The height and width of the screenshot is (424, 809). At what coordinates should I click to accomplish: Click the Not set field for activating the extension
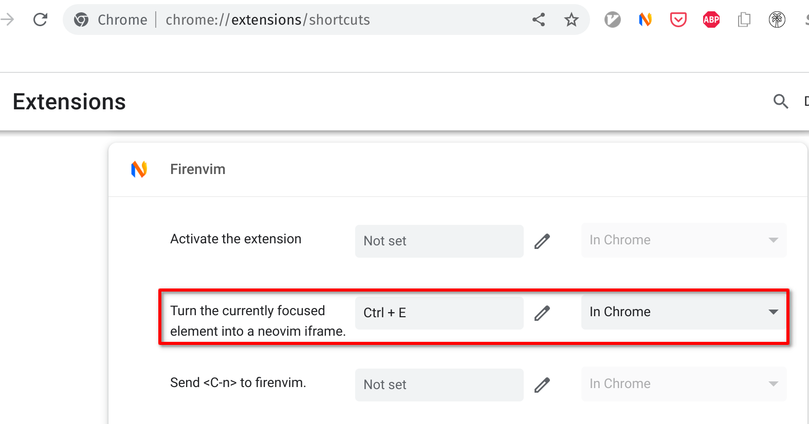click(439, 241)
